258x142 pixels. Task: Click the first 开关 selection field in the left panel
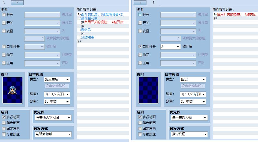coord(42,15)
